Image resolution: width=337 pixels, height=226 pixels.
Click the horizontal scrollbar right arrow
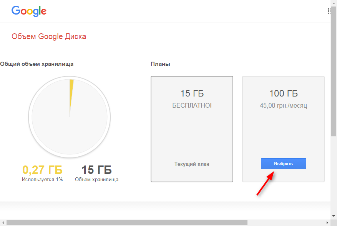(327, 223)
